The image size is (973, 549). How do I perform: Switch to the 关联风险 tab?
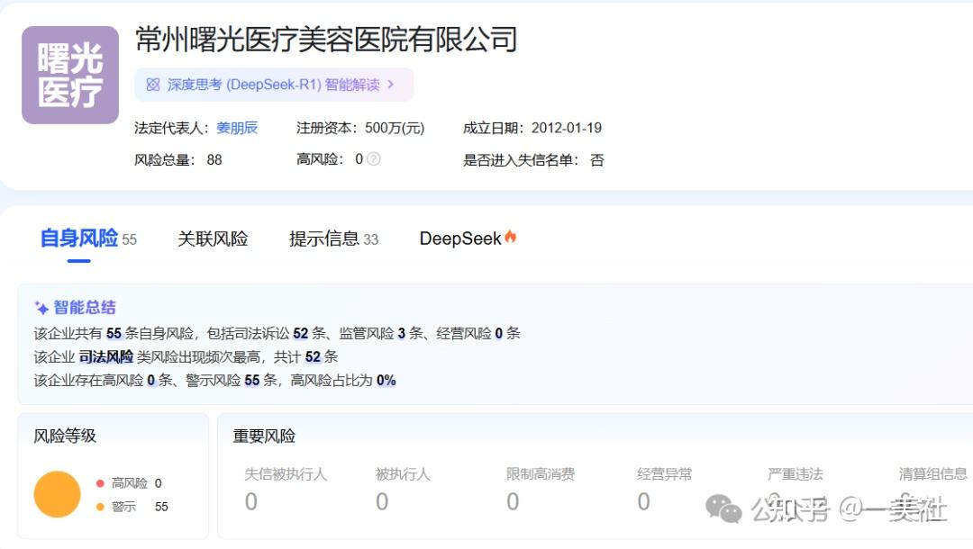point(213,239)
